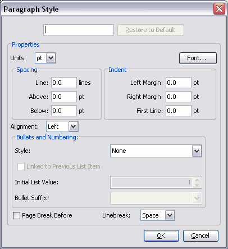228x249 pixels.
Task: Expand the Linebreak dropdown
Action: (158, 215)
